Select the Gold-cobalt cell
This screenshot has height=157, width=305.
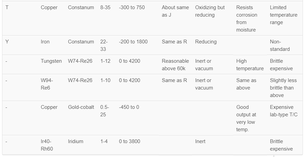(x=81, y=107)
